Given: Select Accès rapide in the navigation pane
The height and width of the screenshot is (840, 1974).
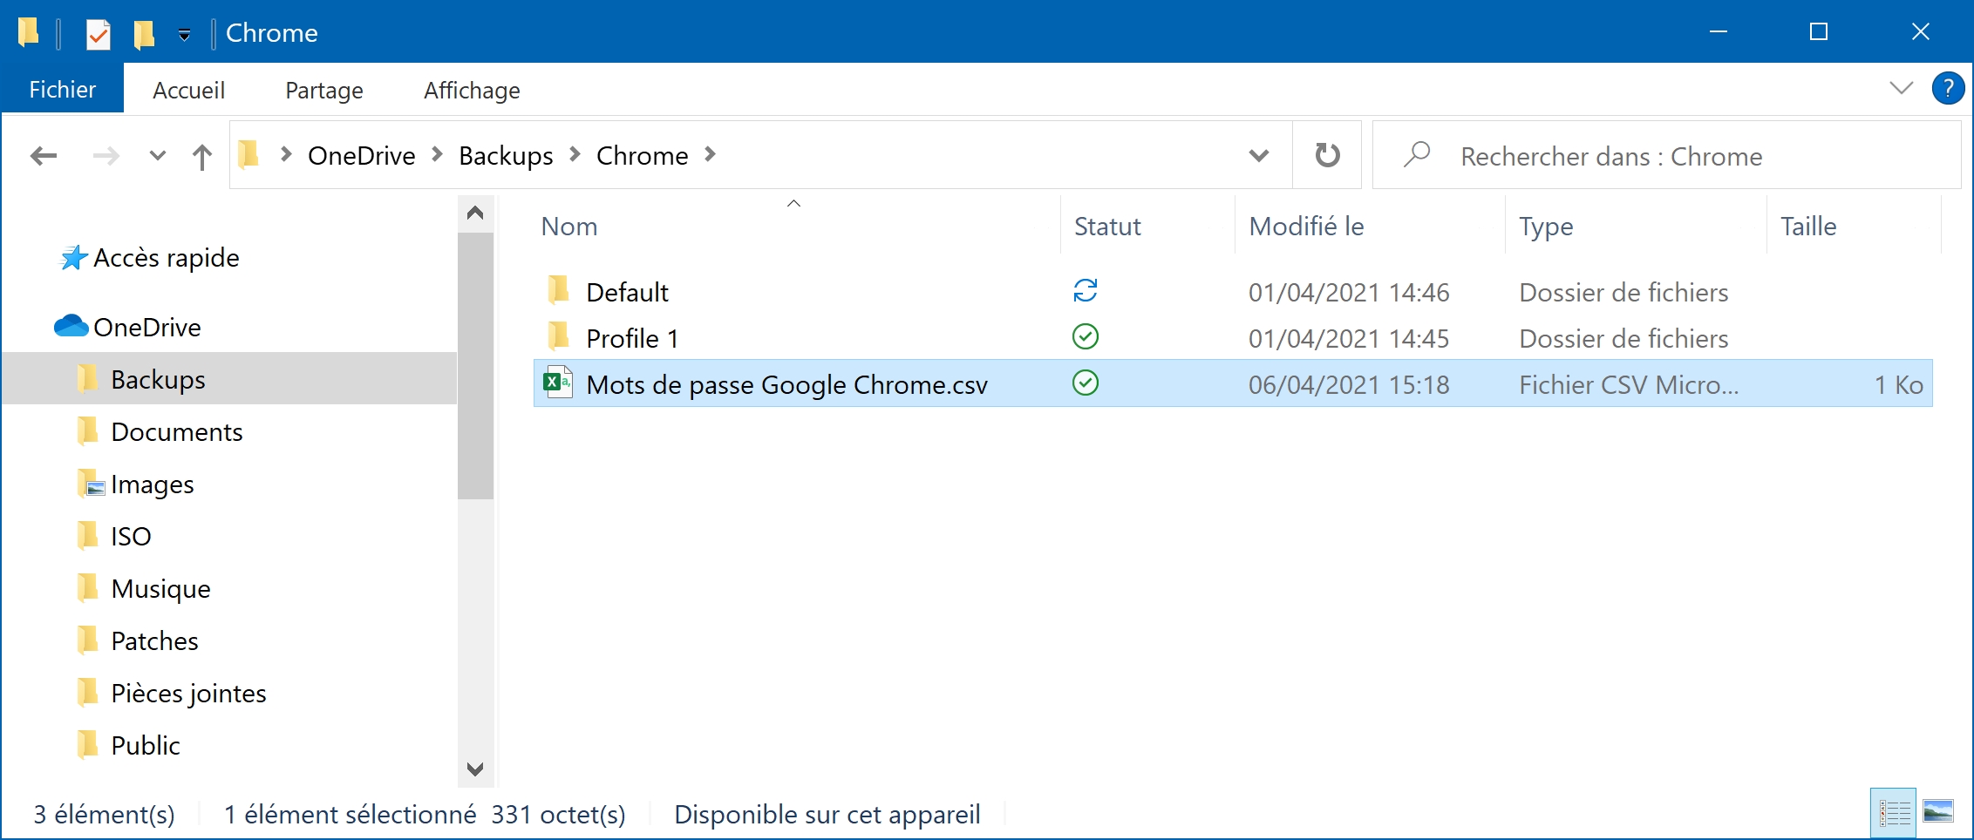Looking at the screenshot, I should 166,258.
